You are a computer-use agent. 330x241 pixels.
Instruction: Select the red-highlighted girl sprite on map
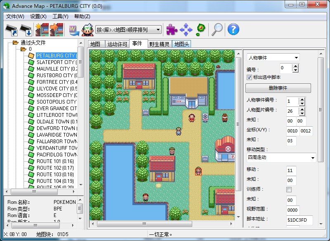tap(198, 171)
